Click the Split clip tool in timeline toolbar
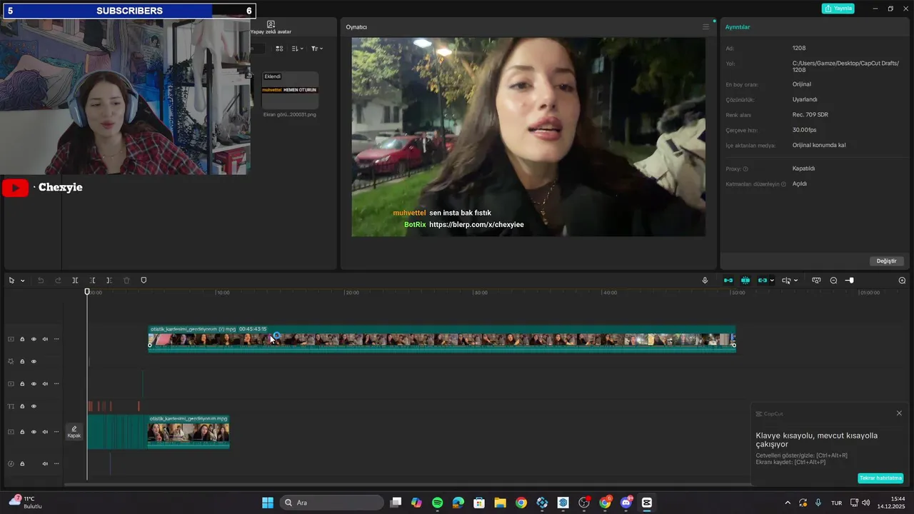 (75, 281)
